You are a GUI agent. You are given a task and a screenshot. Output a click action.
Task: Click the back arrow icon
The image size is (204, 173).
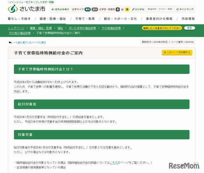coord(10,43)
